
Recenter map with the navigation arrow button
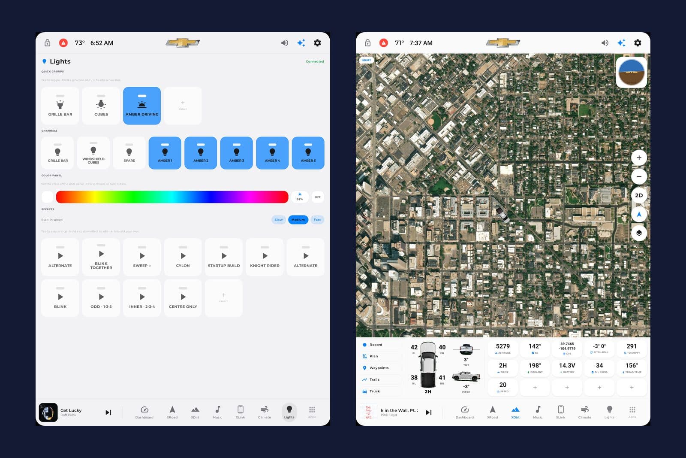pos(639,214)
